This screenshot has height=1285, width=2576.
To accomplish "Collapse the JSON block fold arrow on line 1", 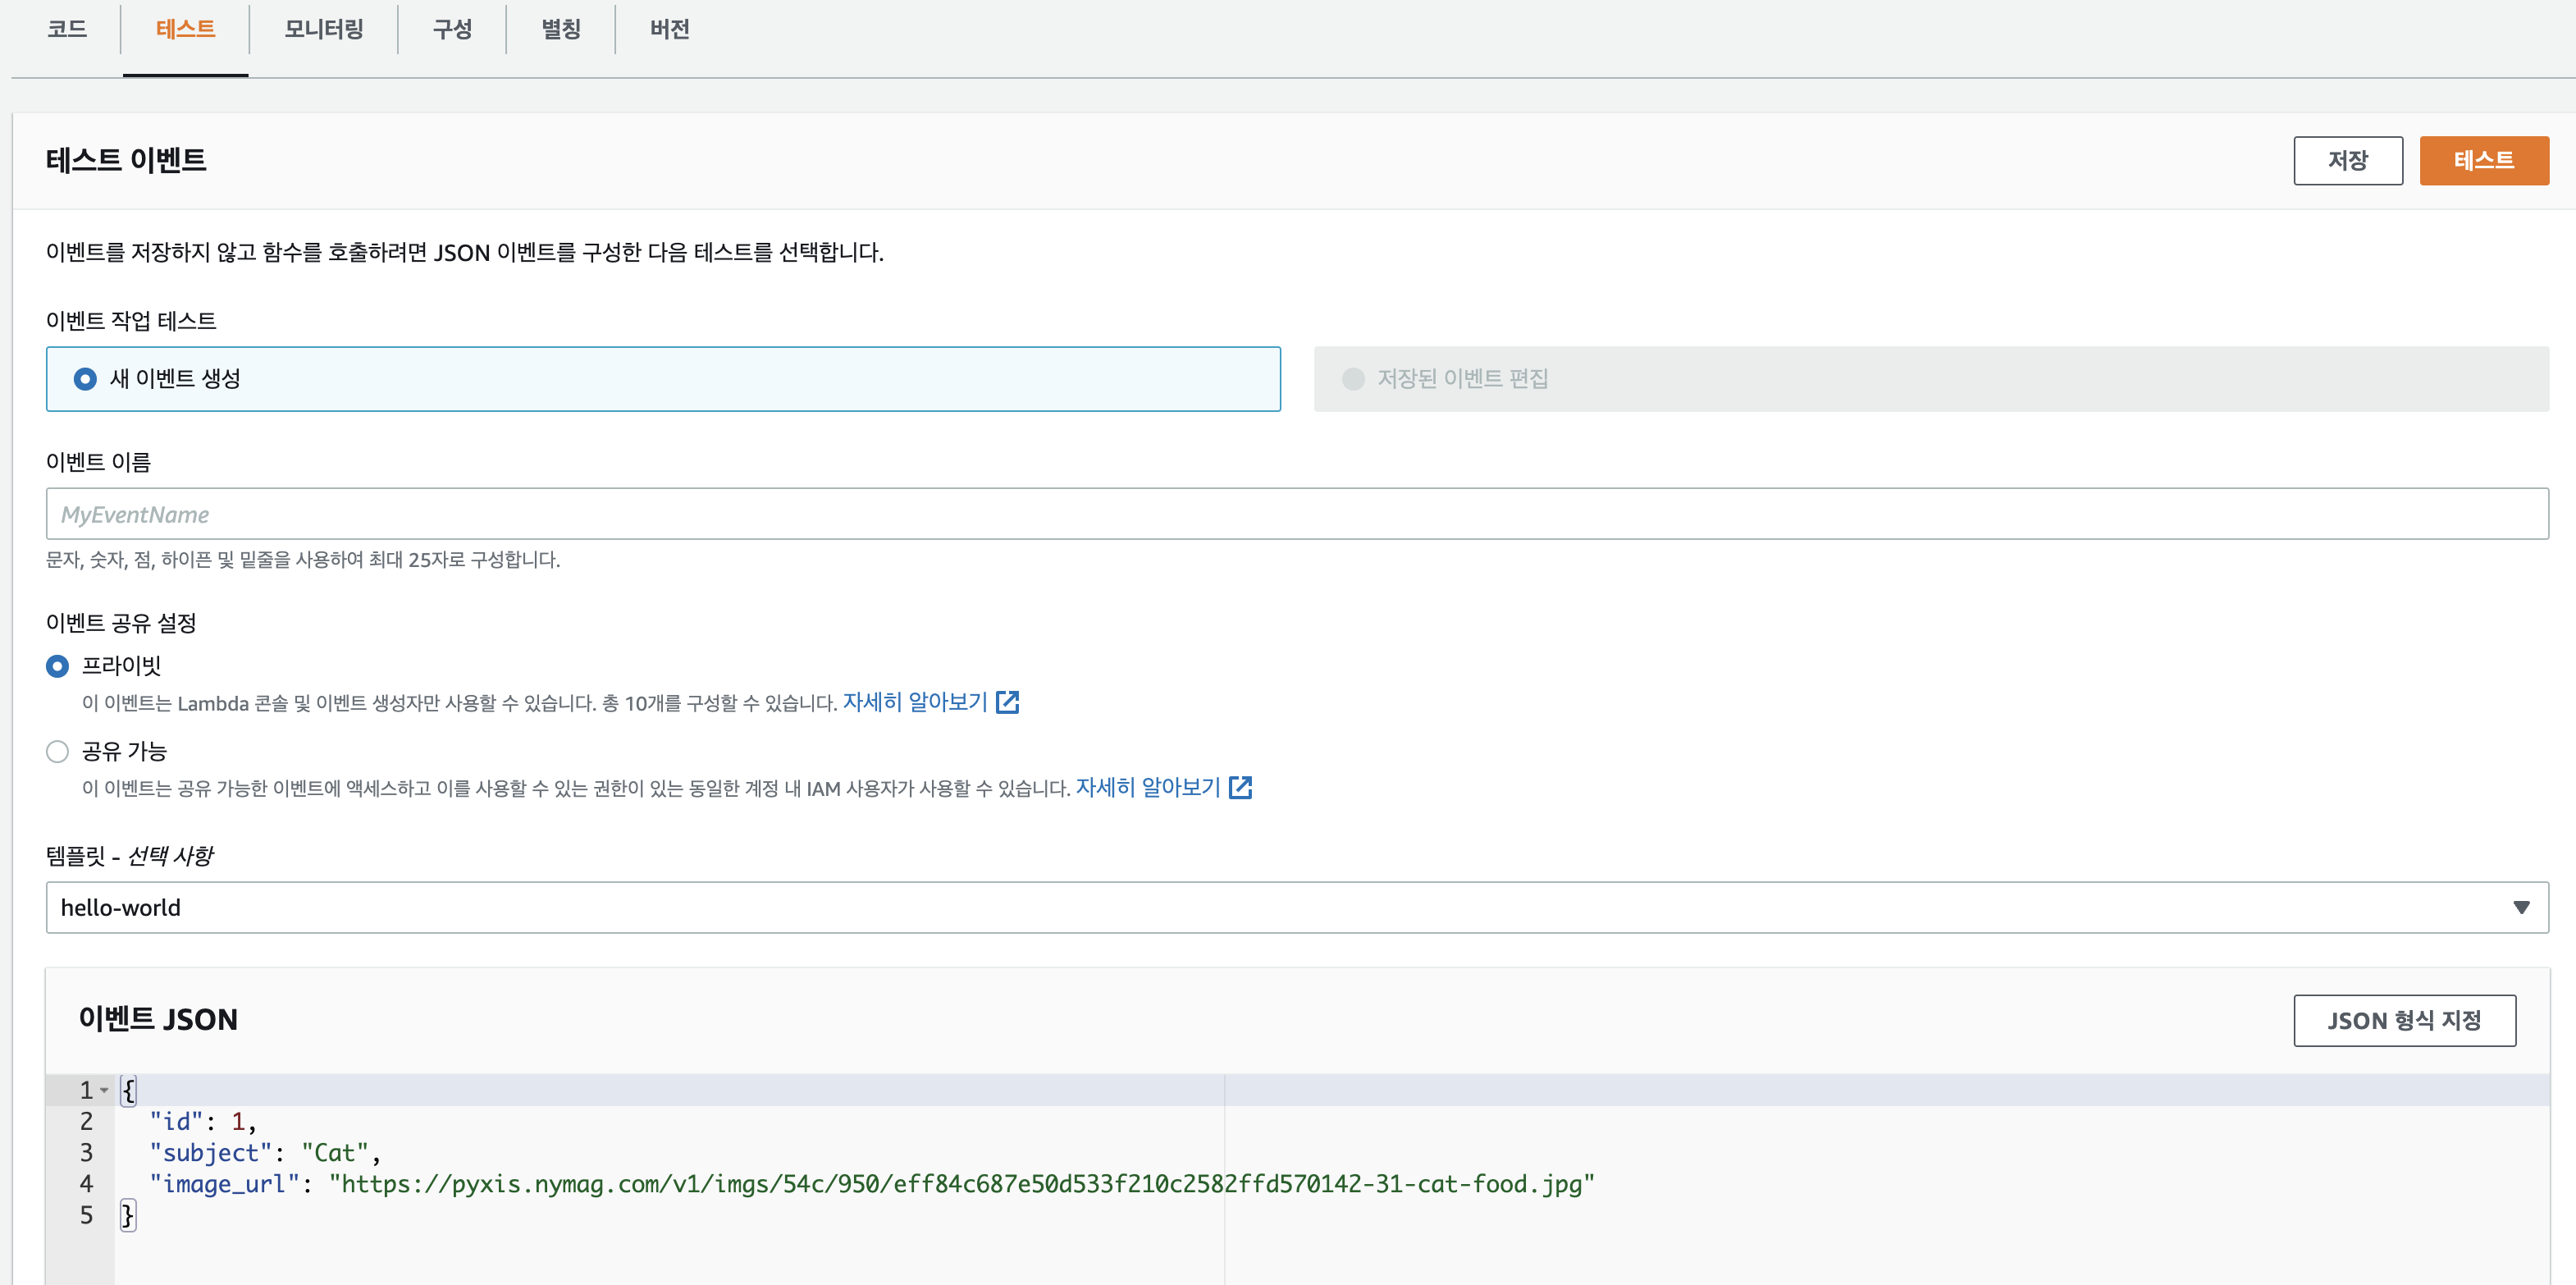I will pyautogui.click(x=104, y=1090).
